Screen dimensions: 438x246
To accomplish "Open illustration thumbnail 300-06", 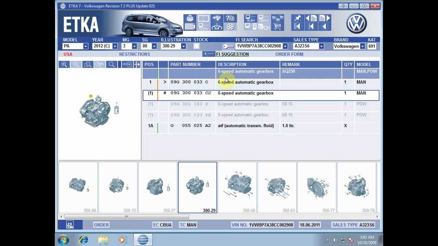I will click(x=78, y=188).
